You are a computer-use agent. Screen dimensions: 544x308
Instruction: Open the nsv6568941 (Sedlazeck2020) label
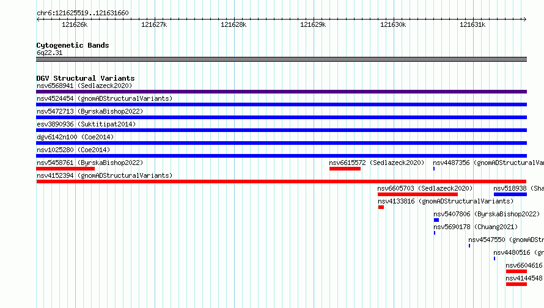click(x=84, y=86)
